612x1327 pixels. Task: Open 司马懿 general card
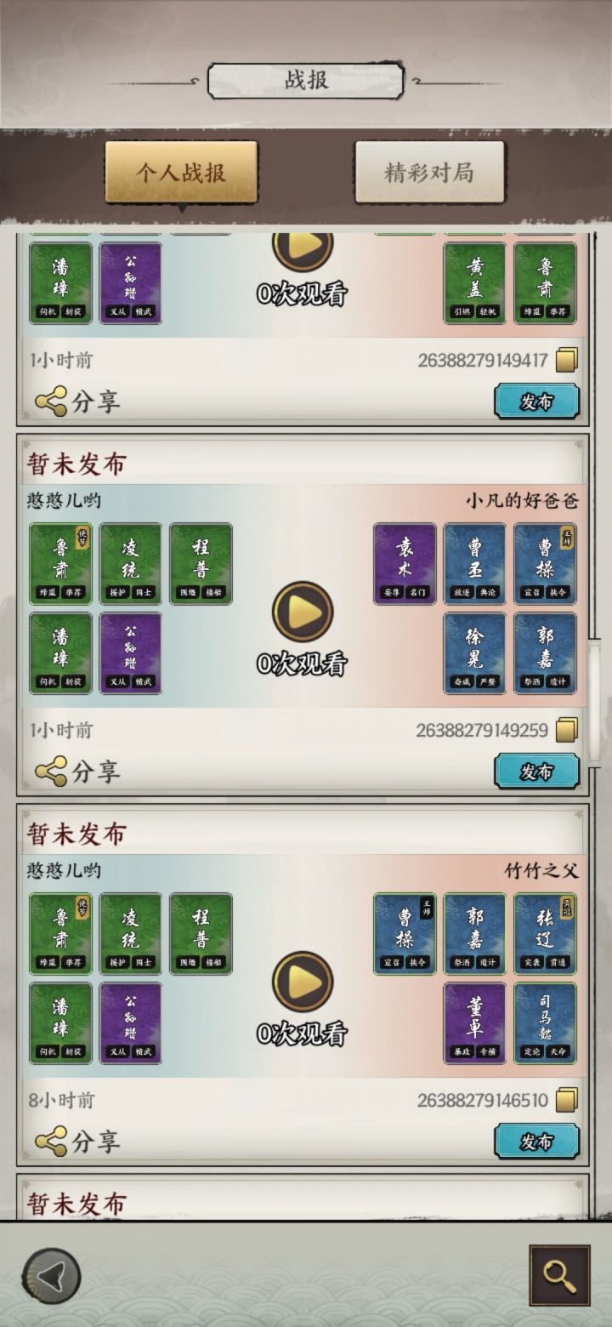545,1023
